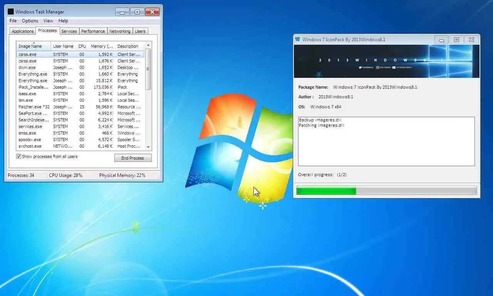Screen dimensions: 493x296
Task: Click the Task Manager title bar icon
Action: point(11,12)
